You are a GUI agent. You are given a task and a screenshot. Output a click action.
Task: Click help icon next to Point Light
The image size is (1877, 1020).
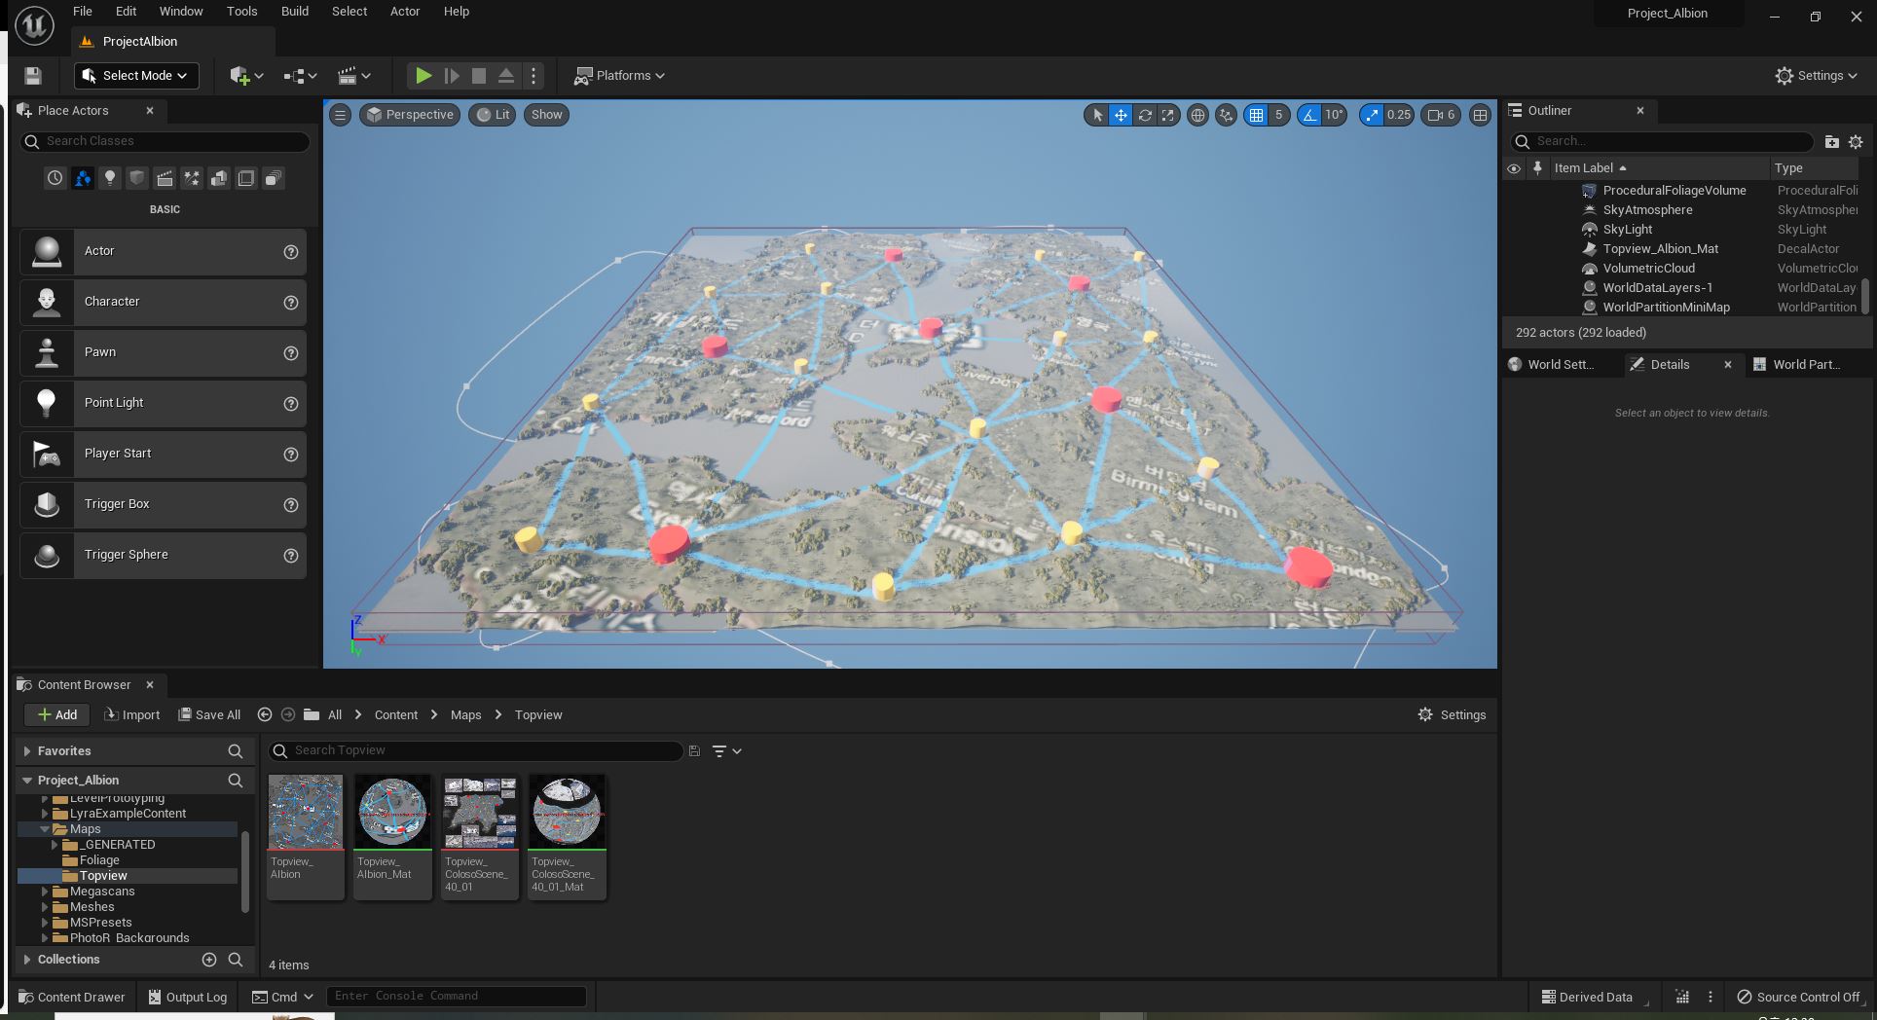tap(290, 404)
